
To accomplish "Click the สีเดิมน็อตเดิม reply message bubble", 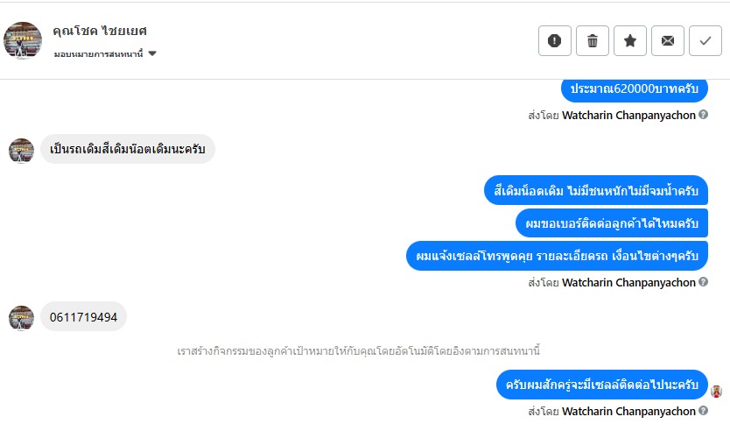I will click(x=595, y=190).
